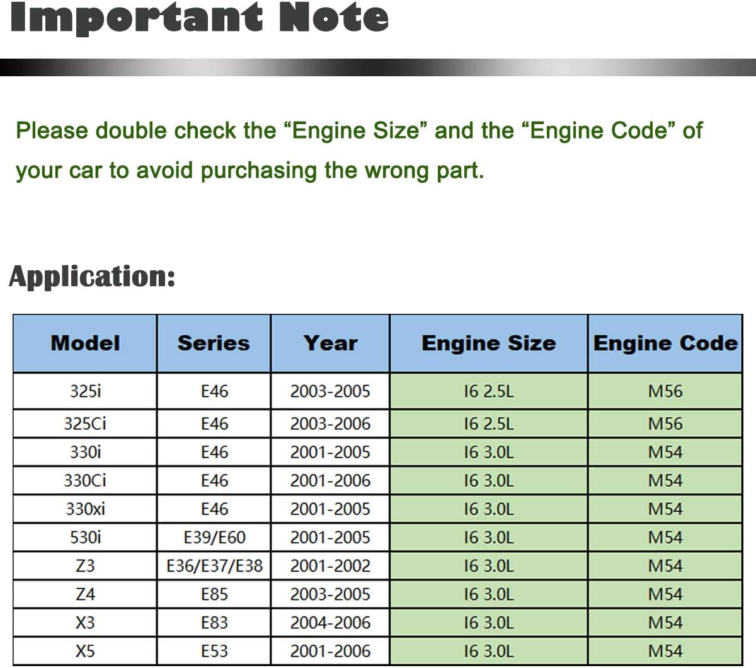Select the 530i model cell
This screenshot has height=668, width=756.
pos(85,538)
